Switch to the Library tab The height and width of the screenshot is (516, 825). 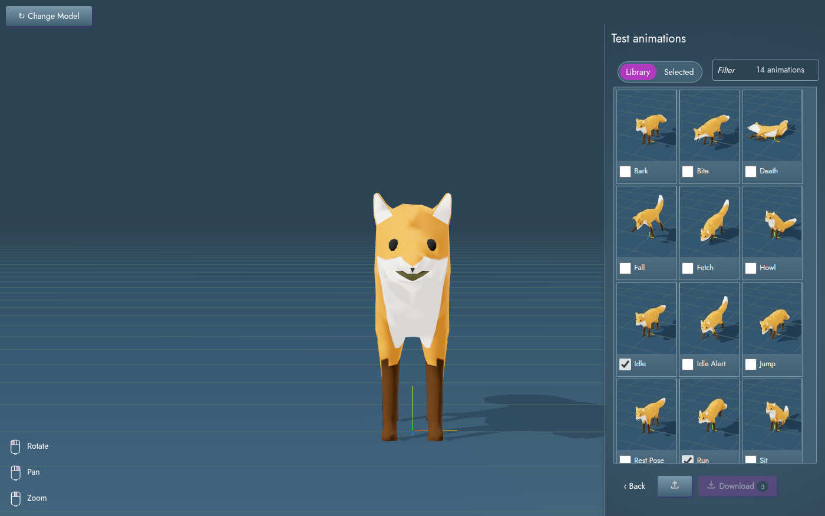[638, 72]
